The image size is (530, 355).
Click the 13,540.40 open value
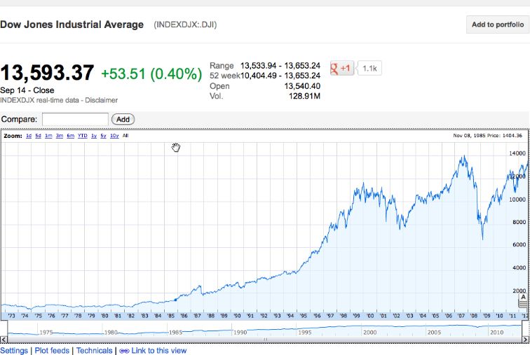coord(302,86)
